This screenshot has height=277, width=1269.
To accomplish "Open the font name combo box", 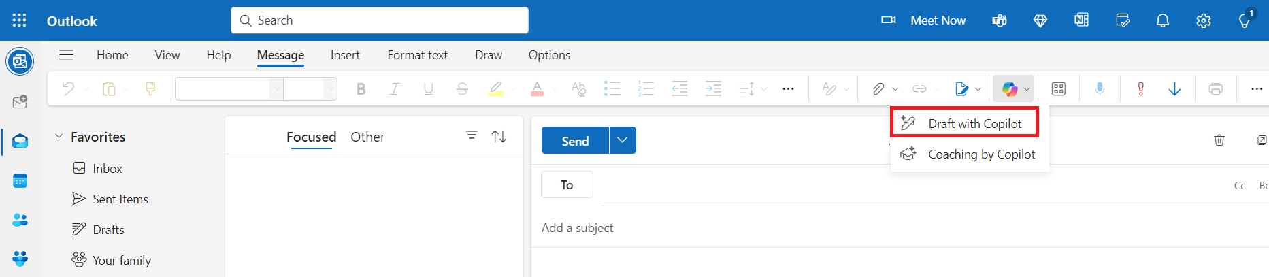I will click(x=229, y=88).
